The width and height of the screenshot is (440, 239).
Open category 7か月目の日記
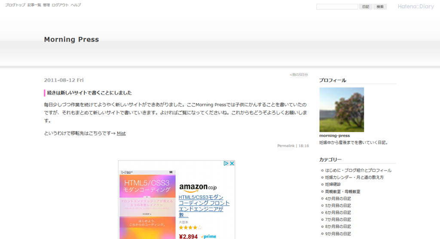coord(338,220)
